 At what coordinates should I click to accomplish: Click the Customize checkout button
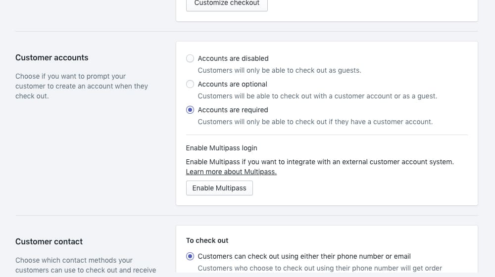[x=227, y=3]
